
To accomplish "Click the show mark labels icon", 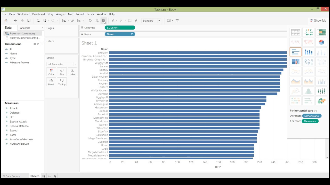I will pyautogui.click(x=130, y=21).
